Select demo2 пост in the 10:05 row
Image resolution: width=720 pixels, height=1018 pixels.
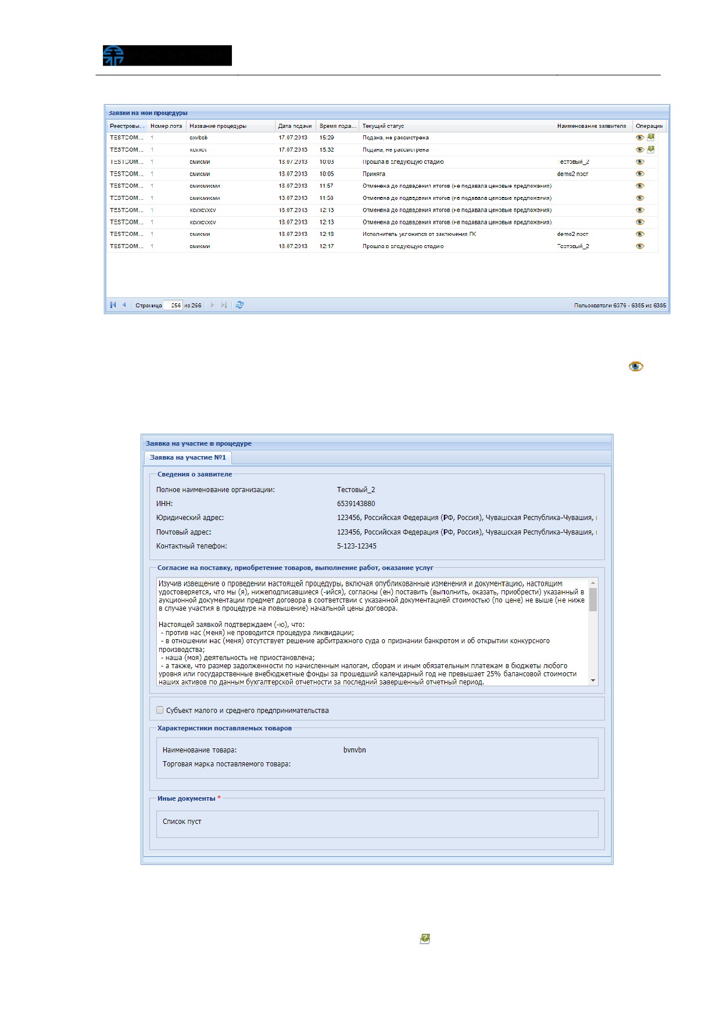(572, 174)
